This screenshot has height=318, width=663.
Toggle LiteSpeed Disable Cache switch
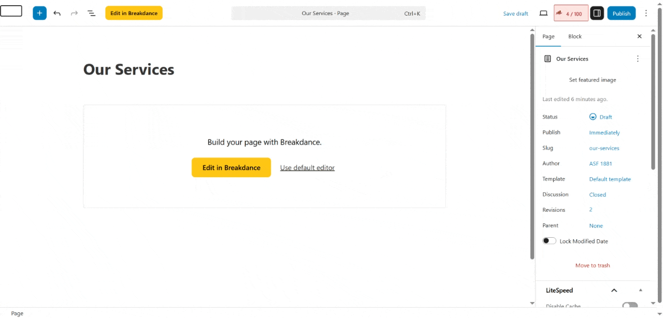click(629, 306)
